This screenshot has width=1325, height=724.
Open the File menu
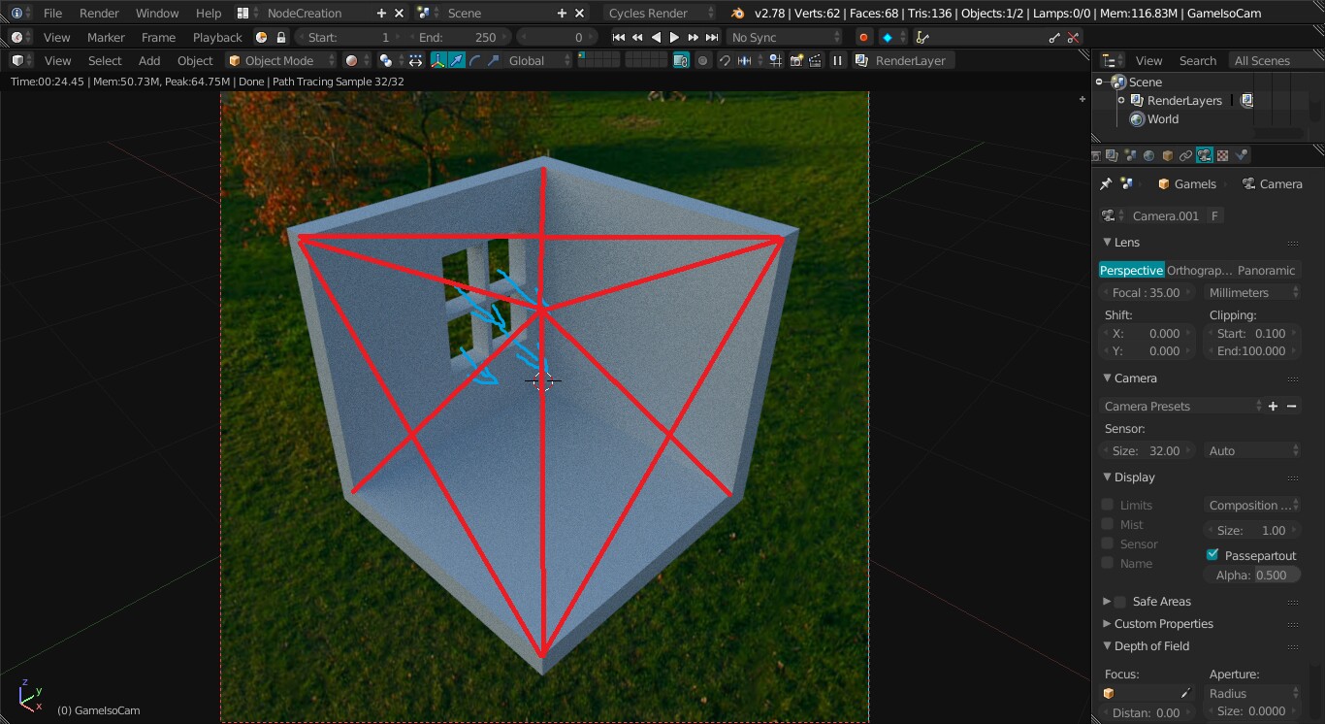[52, 13]
